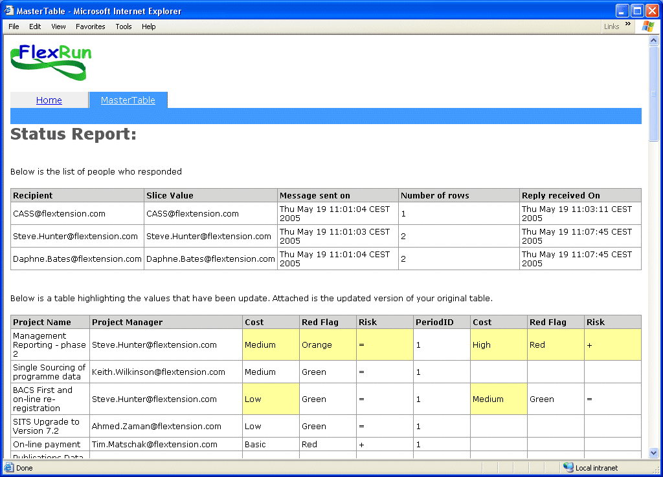Viewport: 663px width, 477px height.
Task: Open the View menu
Action: 58,26
